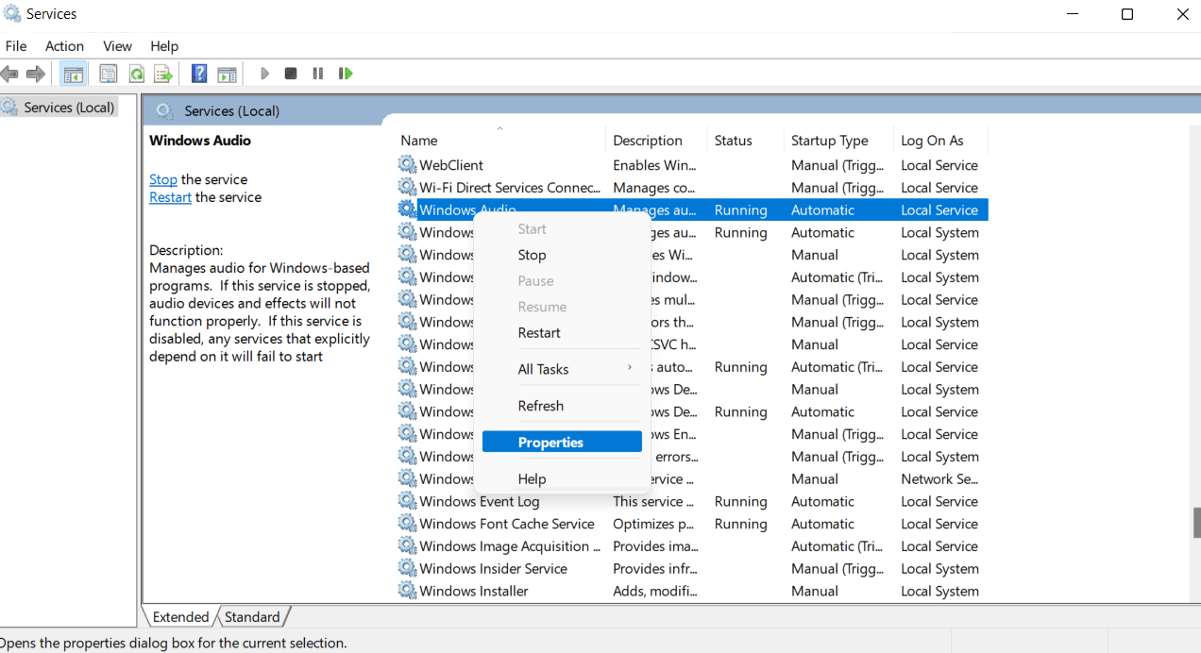Click the Forward arrow in toolbar
Screen dimensions: 1201x653
coord(36,74)
